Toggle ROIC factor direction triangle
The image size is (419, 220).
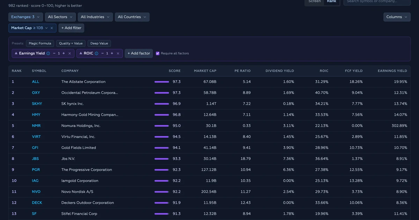point(81,53)
